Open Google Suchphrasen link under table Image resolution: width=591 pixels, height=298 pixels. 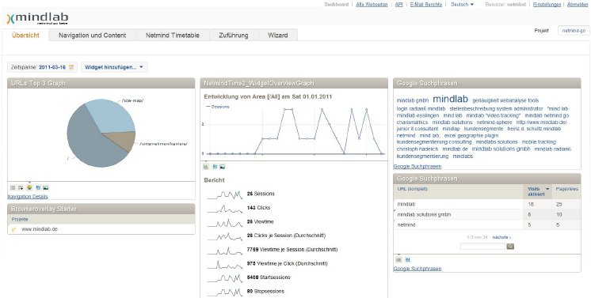[418, 269]
